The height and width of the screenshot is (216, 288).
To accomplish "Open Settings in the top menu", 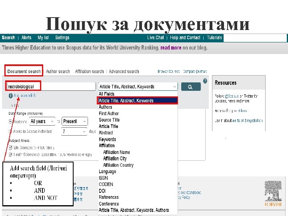I will pyautogui.click(x=62, y=38).
